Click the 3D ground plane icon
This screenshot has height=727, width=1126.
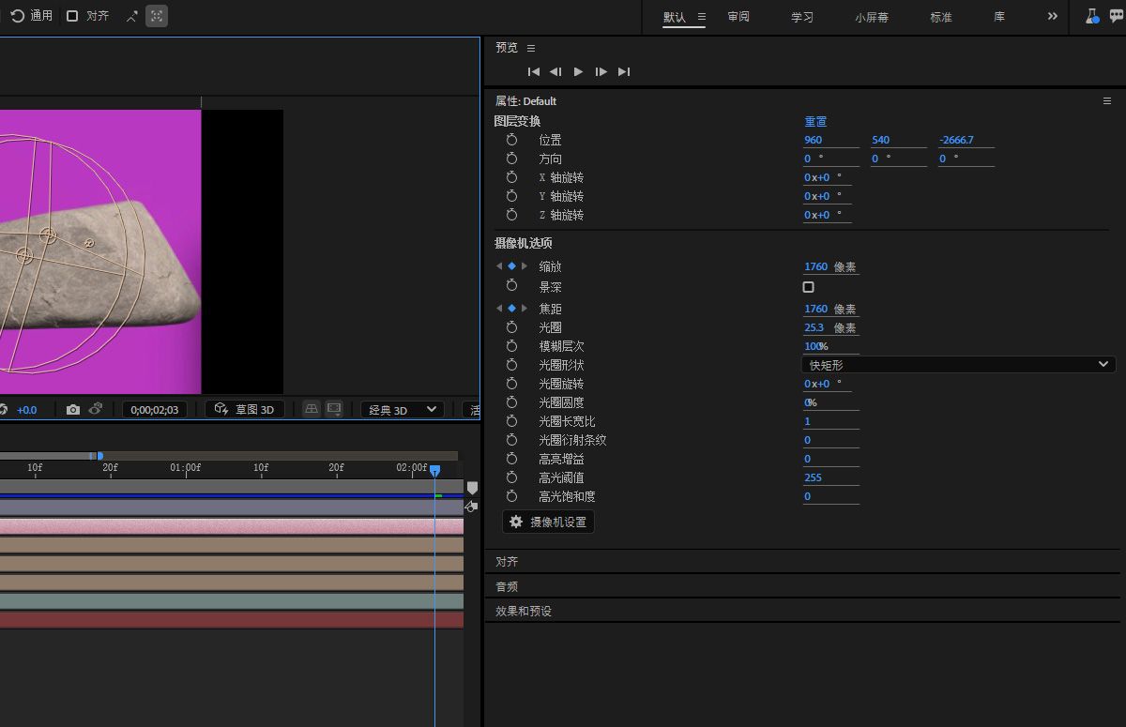tap(312, 410)
